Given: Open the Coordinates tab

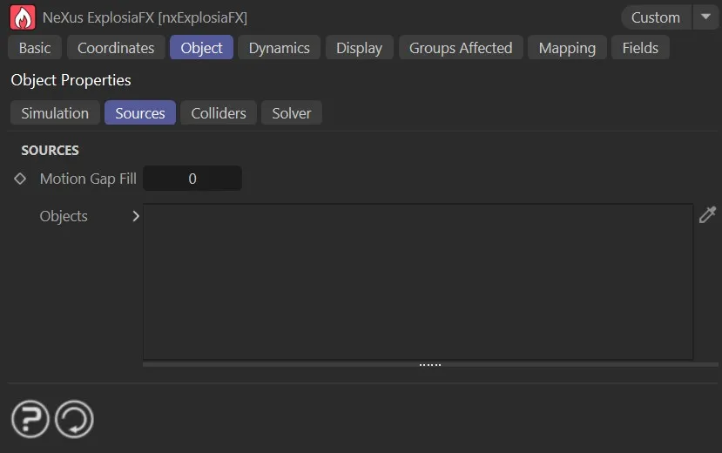Looking at the screenshot, I should click(116, 48).
